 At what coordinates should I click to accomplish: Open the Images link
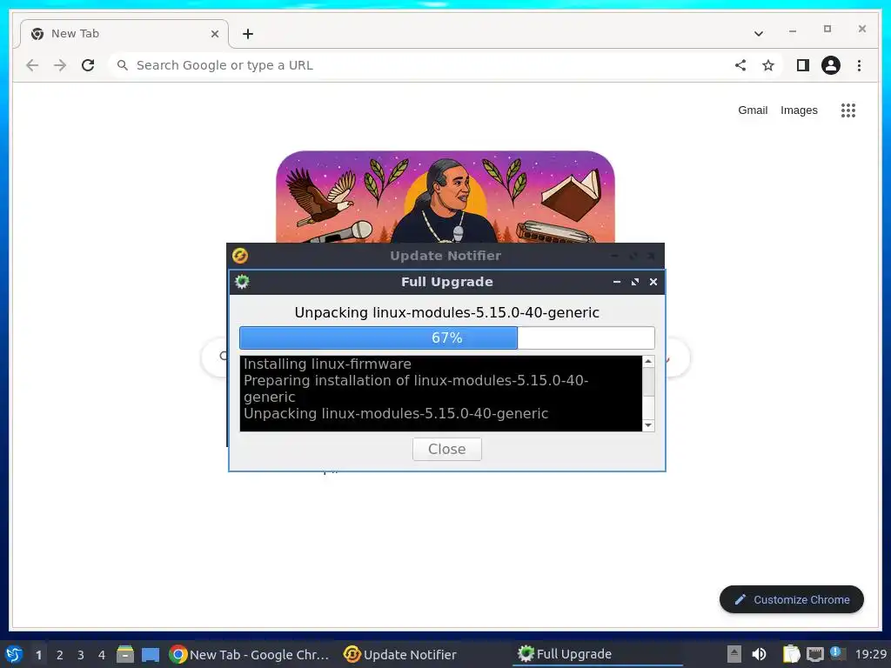(x=799, y=110)
